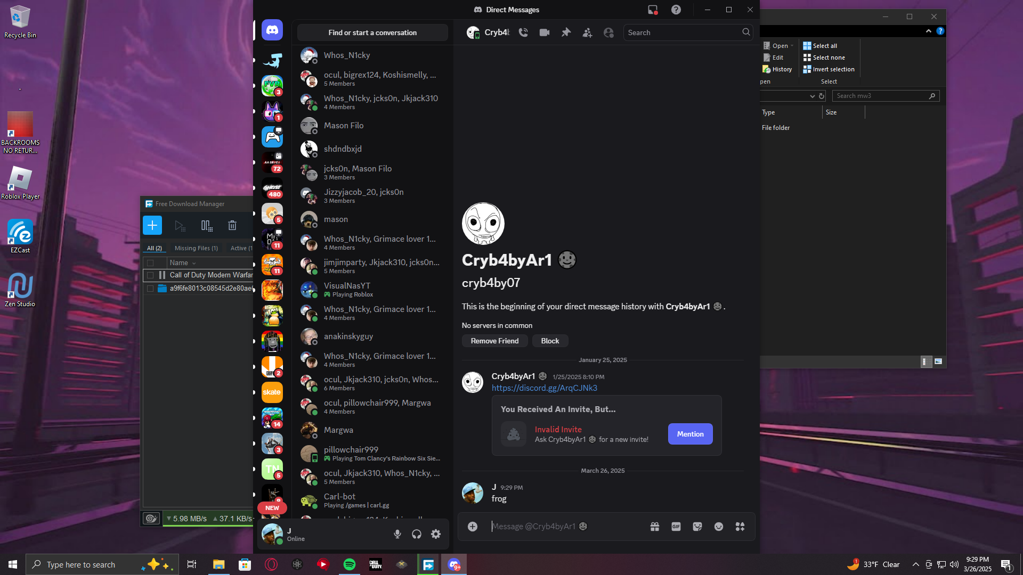
Task: Open the emoji picker
Action: coord(718,527)
